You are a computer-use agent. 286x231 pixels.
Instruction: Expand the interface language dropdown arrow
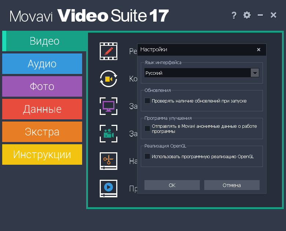click(x=254, y=73)
